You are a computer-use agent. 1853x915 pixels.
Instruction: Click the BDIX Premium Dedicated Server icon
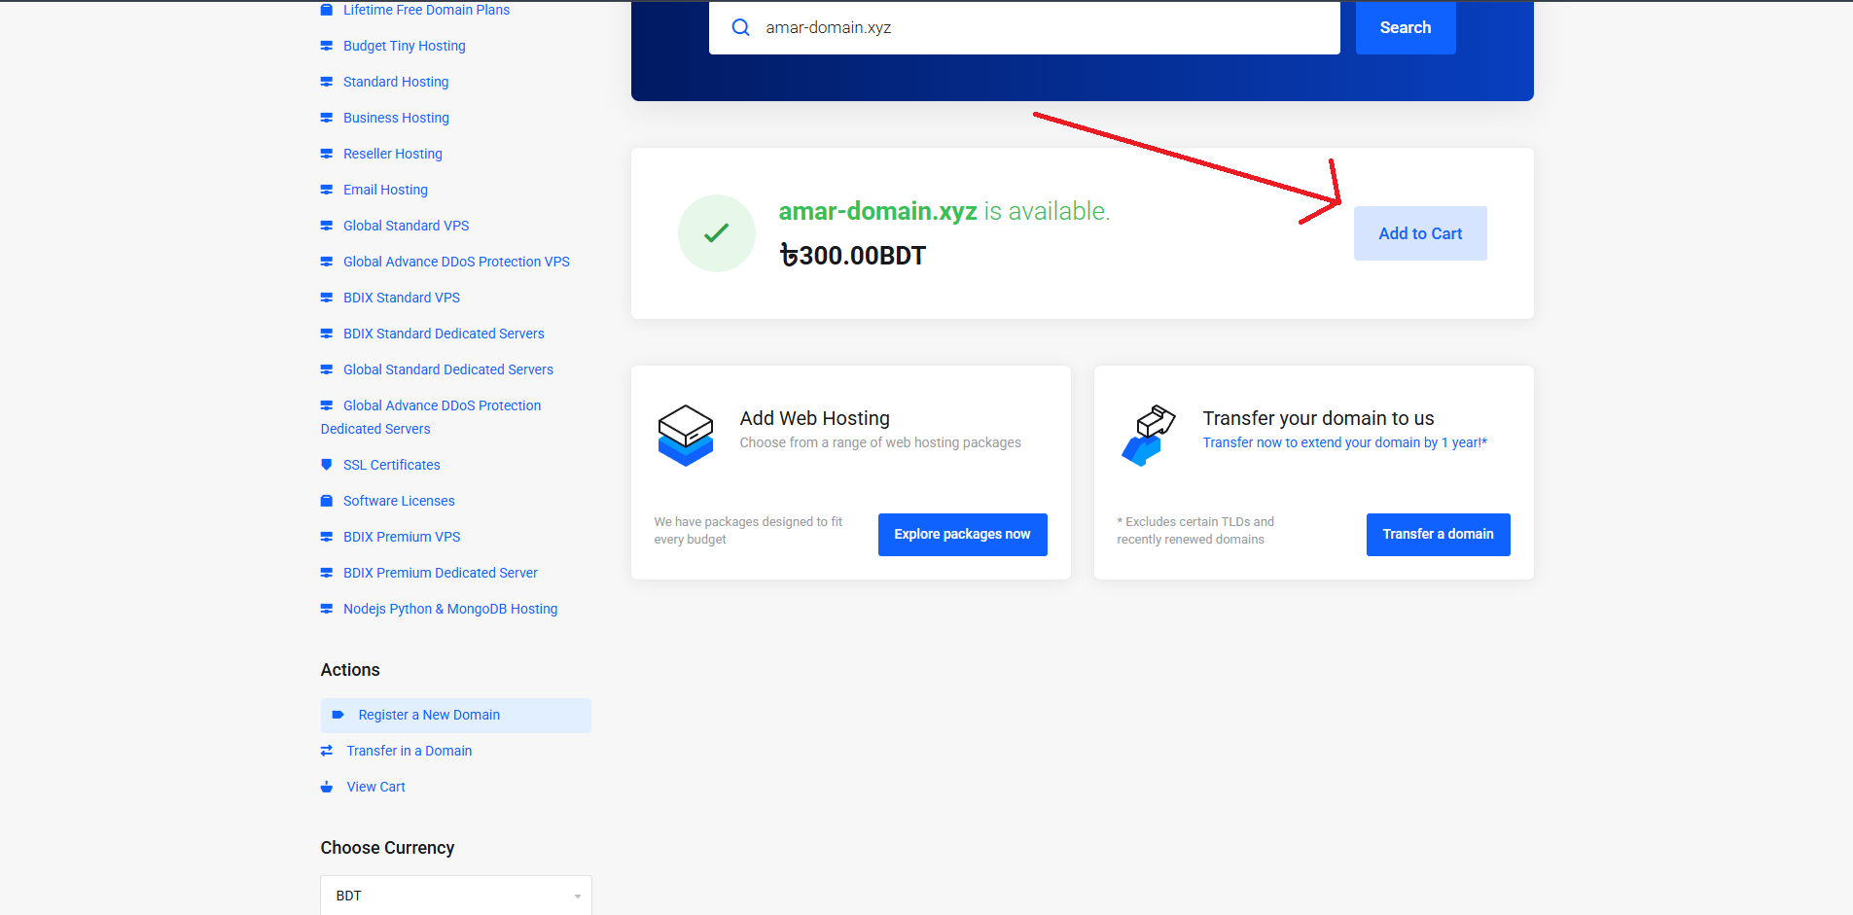pos(327,573)
